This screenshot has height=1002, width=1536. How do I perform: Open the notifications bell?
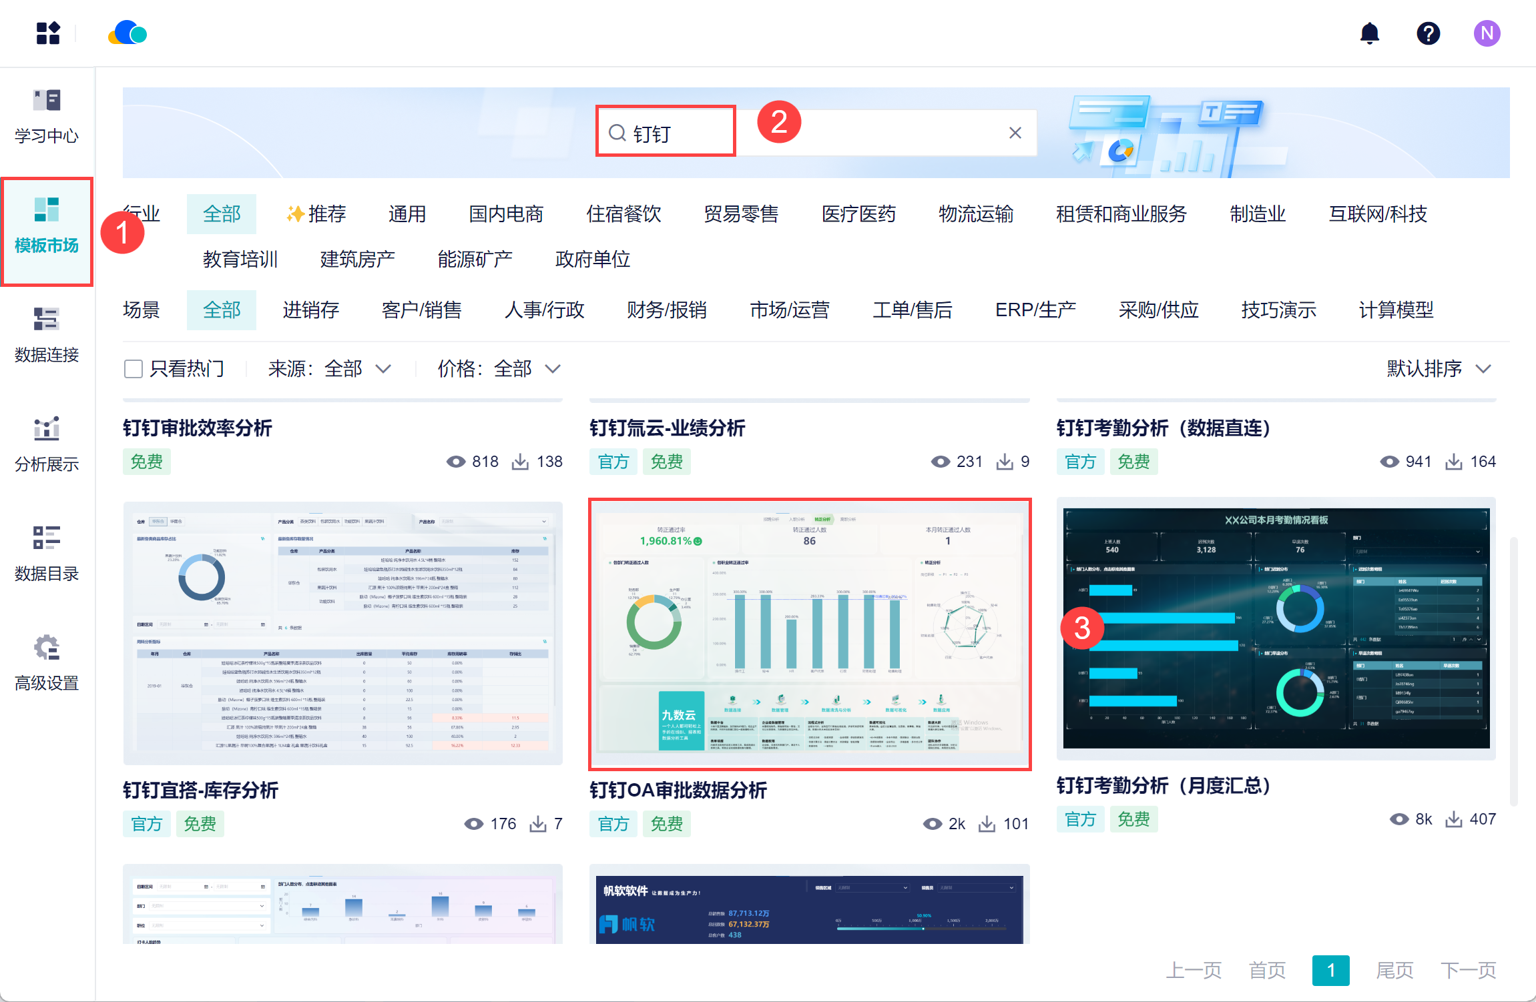1369,33
